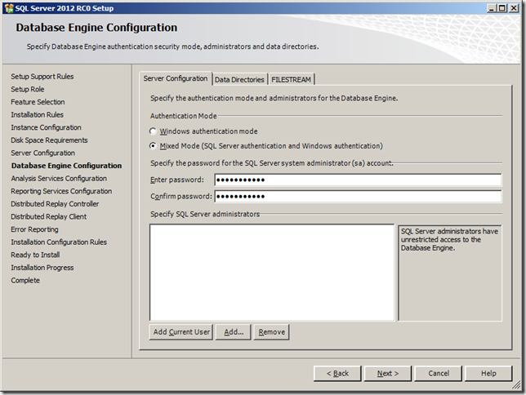526x395 pixels.
Task: Click Analysis Services Configuration step
Action: (x=59, y=179)
